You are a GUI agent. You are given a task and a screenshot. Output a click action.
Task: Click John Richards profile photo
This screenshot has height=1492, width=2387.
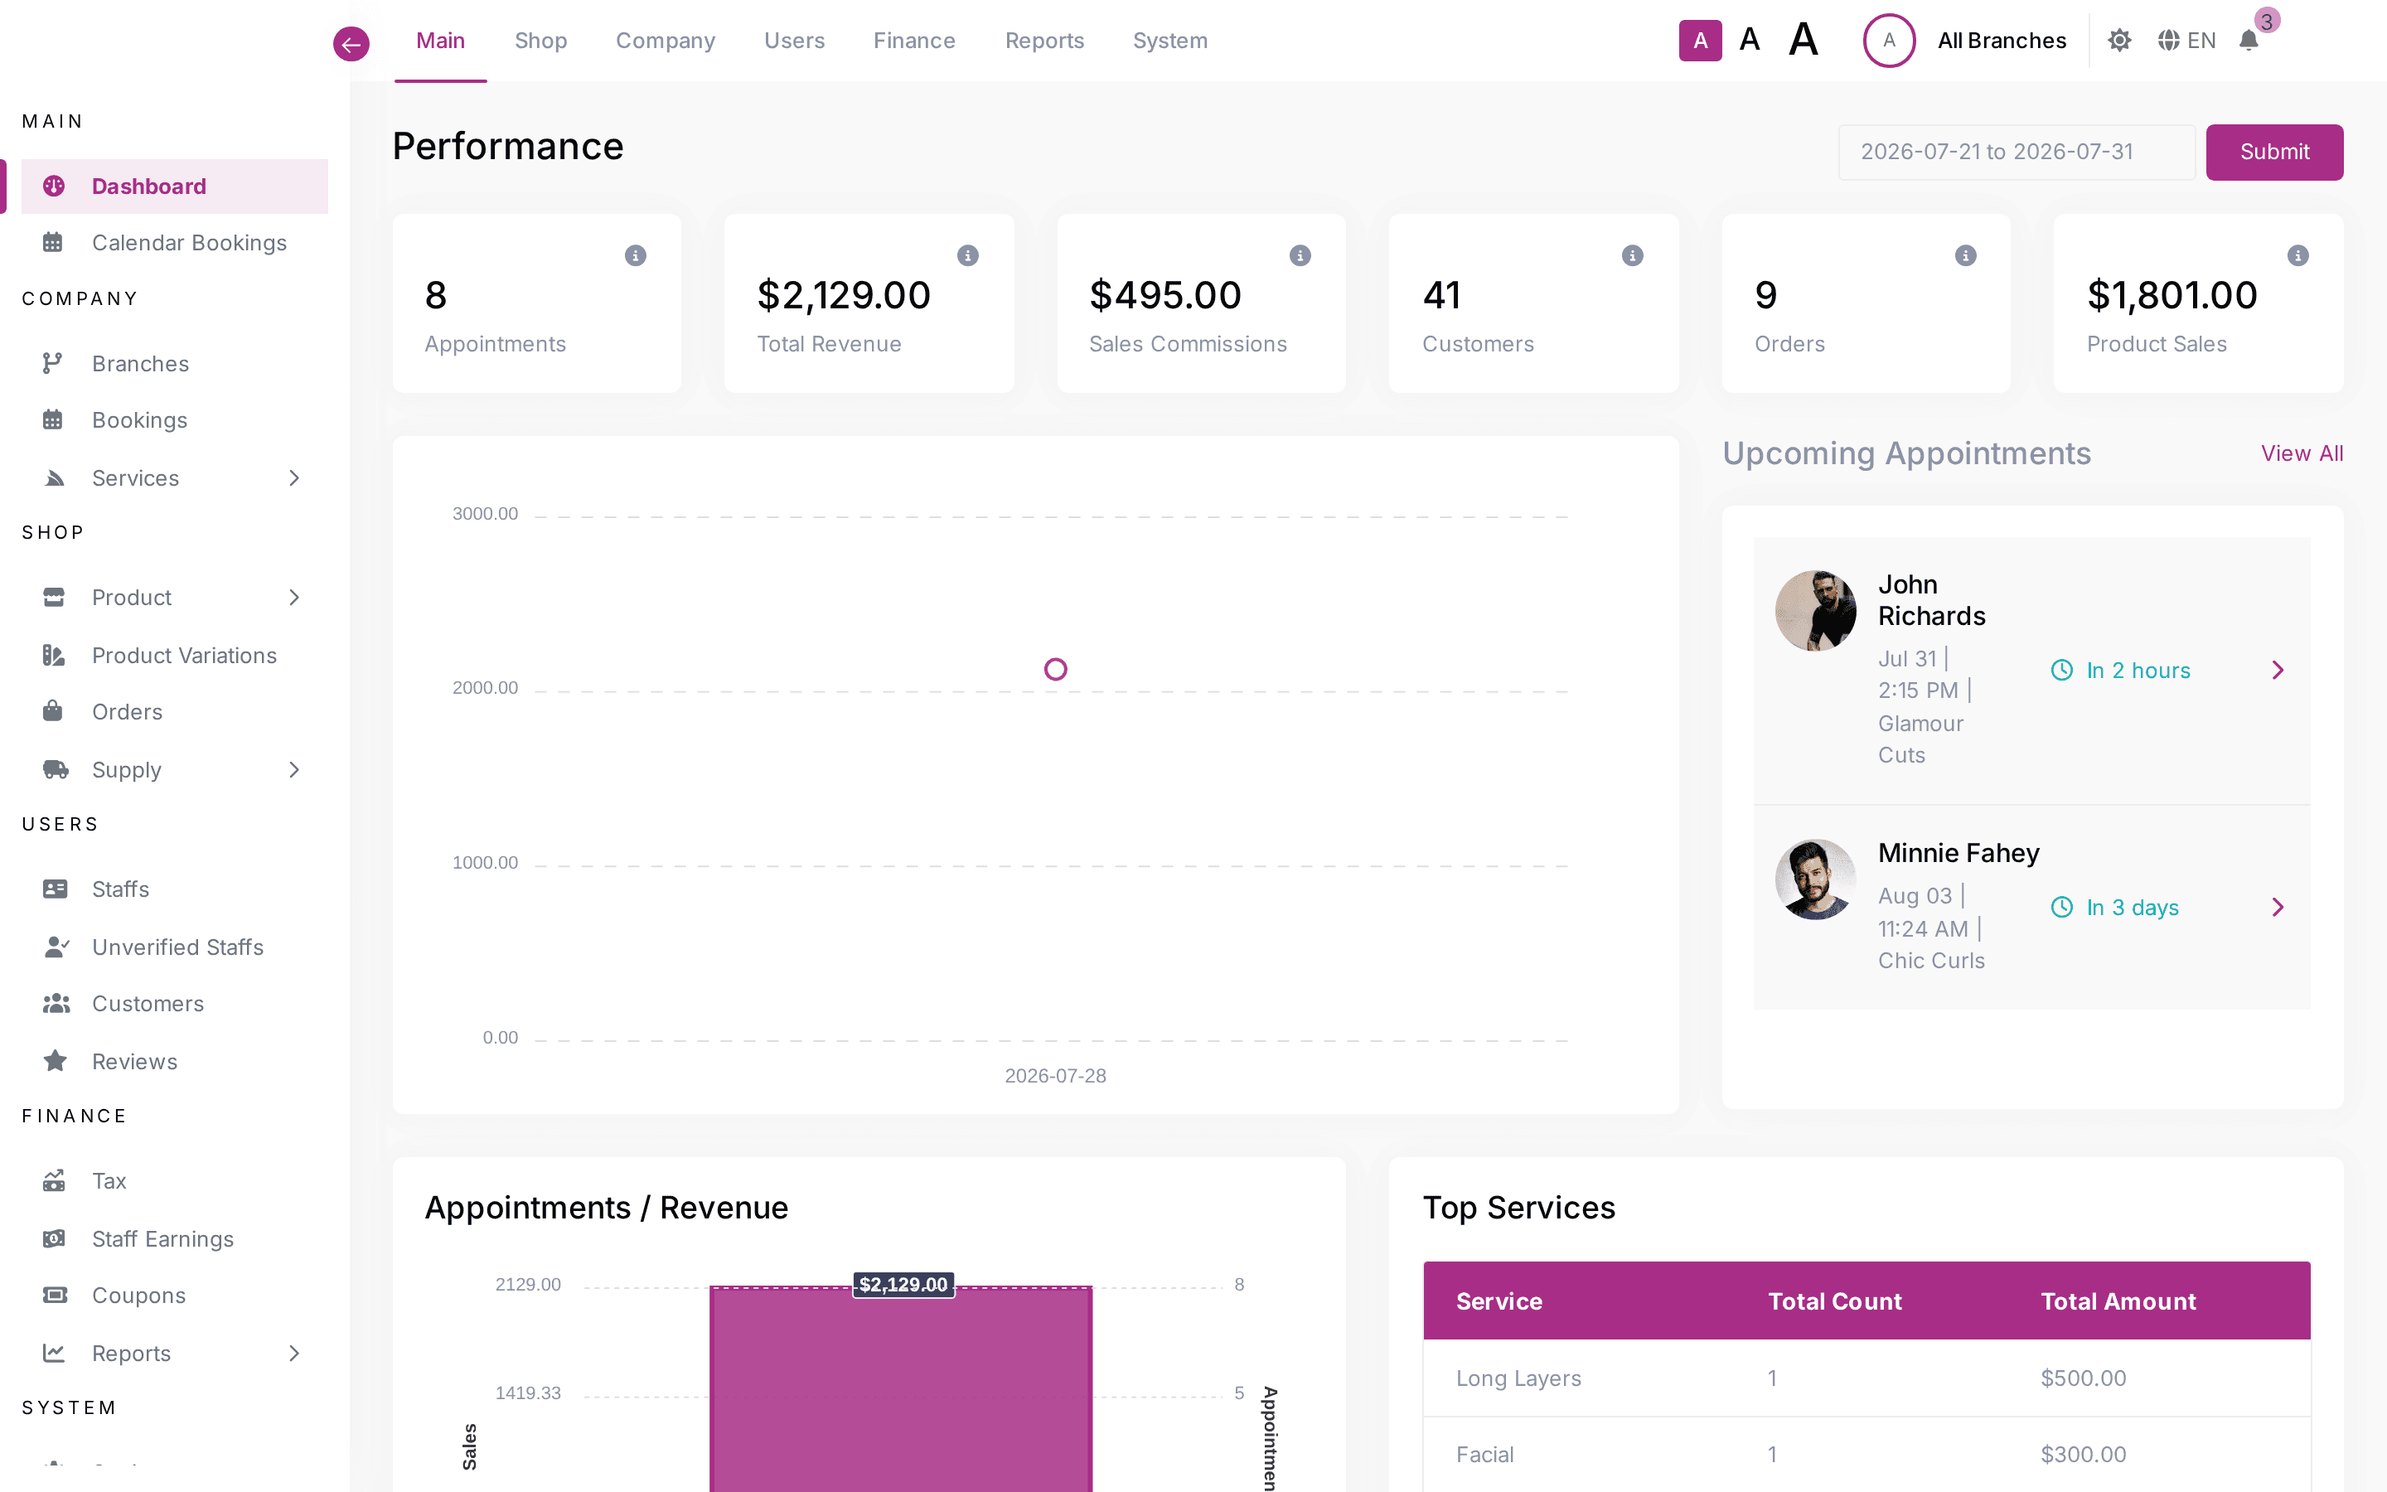[x=1816, y=611]
